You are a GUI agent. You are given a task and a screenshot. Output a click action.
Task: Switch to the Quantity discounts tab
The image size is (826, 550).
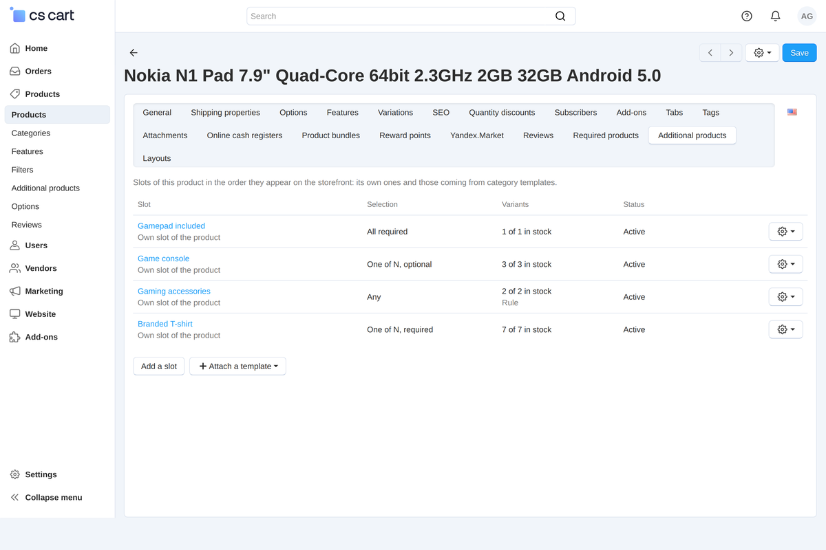[x=502, y=113]
